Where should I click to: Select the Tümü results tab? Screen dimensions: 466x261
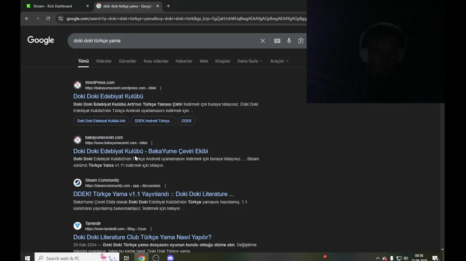(x=83, y=61)
